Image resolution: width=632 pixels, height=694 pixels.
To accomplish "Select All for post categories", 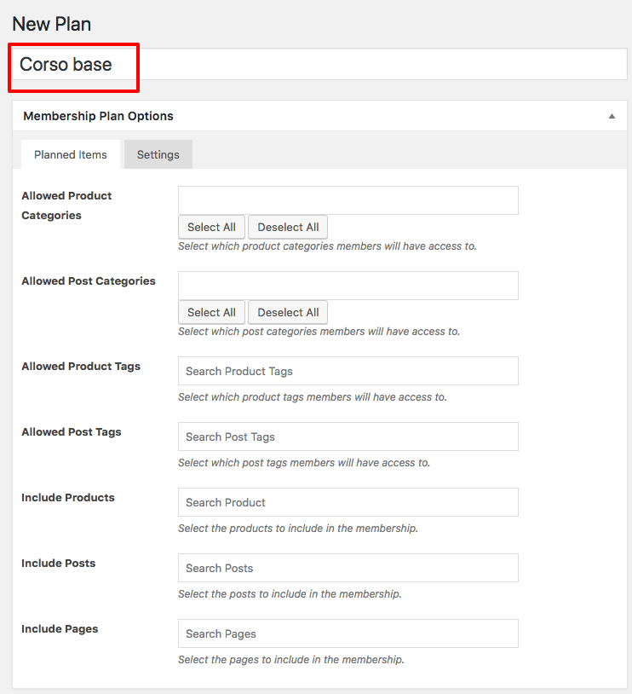I will (x=211, y=313).
